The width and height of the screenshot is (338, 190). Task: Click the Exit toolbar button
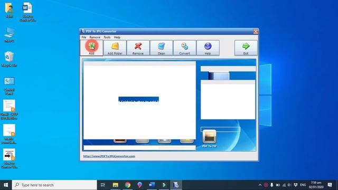click(246, 48)
